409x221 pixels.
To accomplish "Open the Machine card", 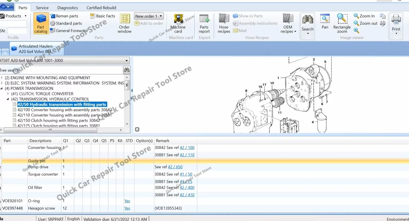I will 178,23.
